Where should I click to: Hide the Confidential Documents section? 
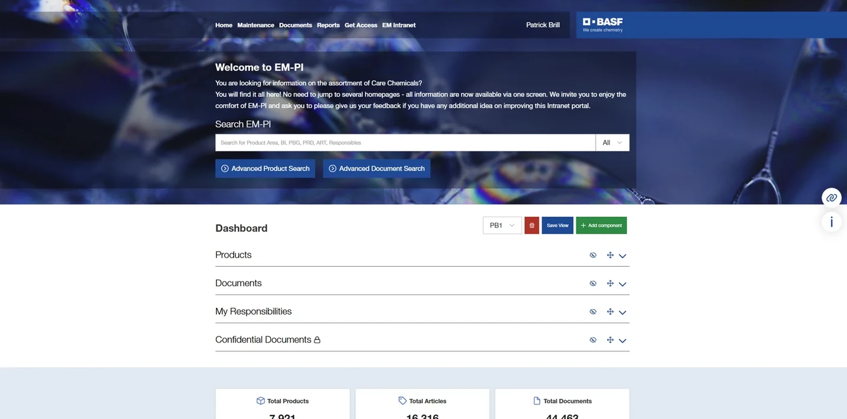point(593,340)
